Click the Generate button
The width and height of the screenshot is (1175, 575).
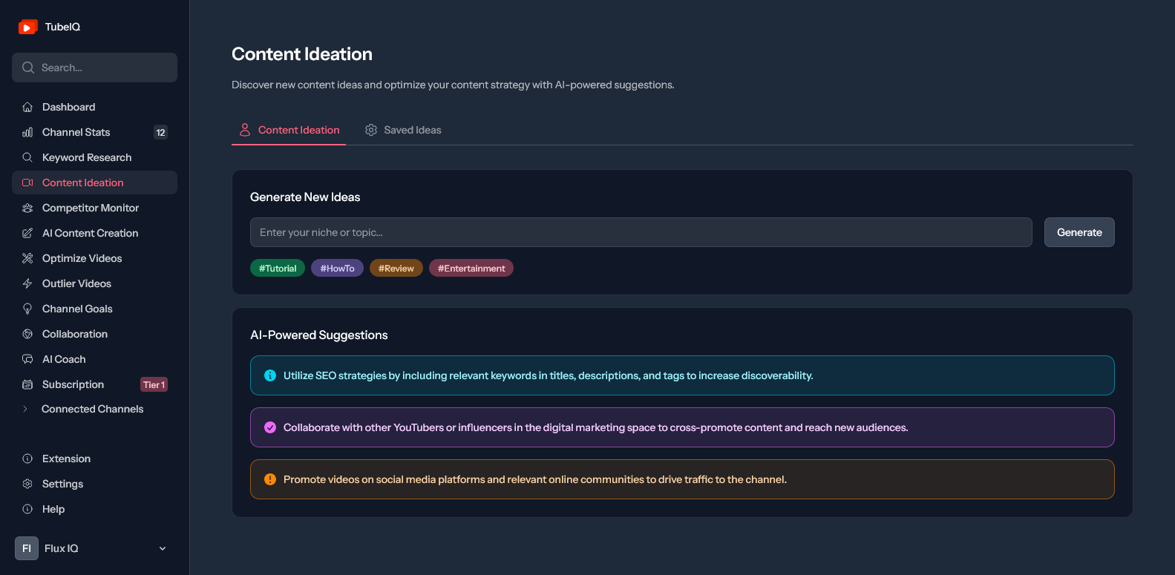1079,232
